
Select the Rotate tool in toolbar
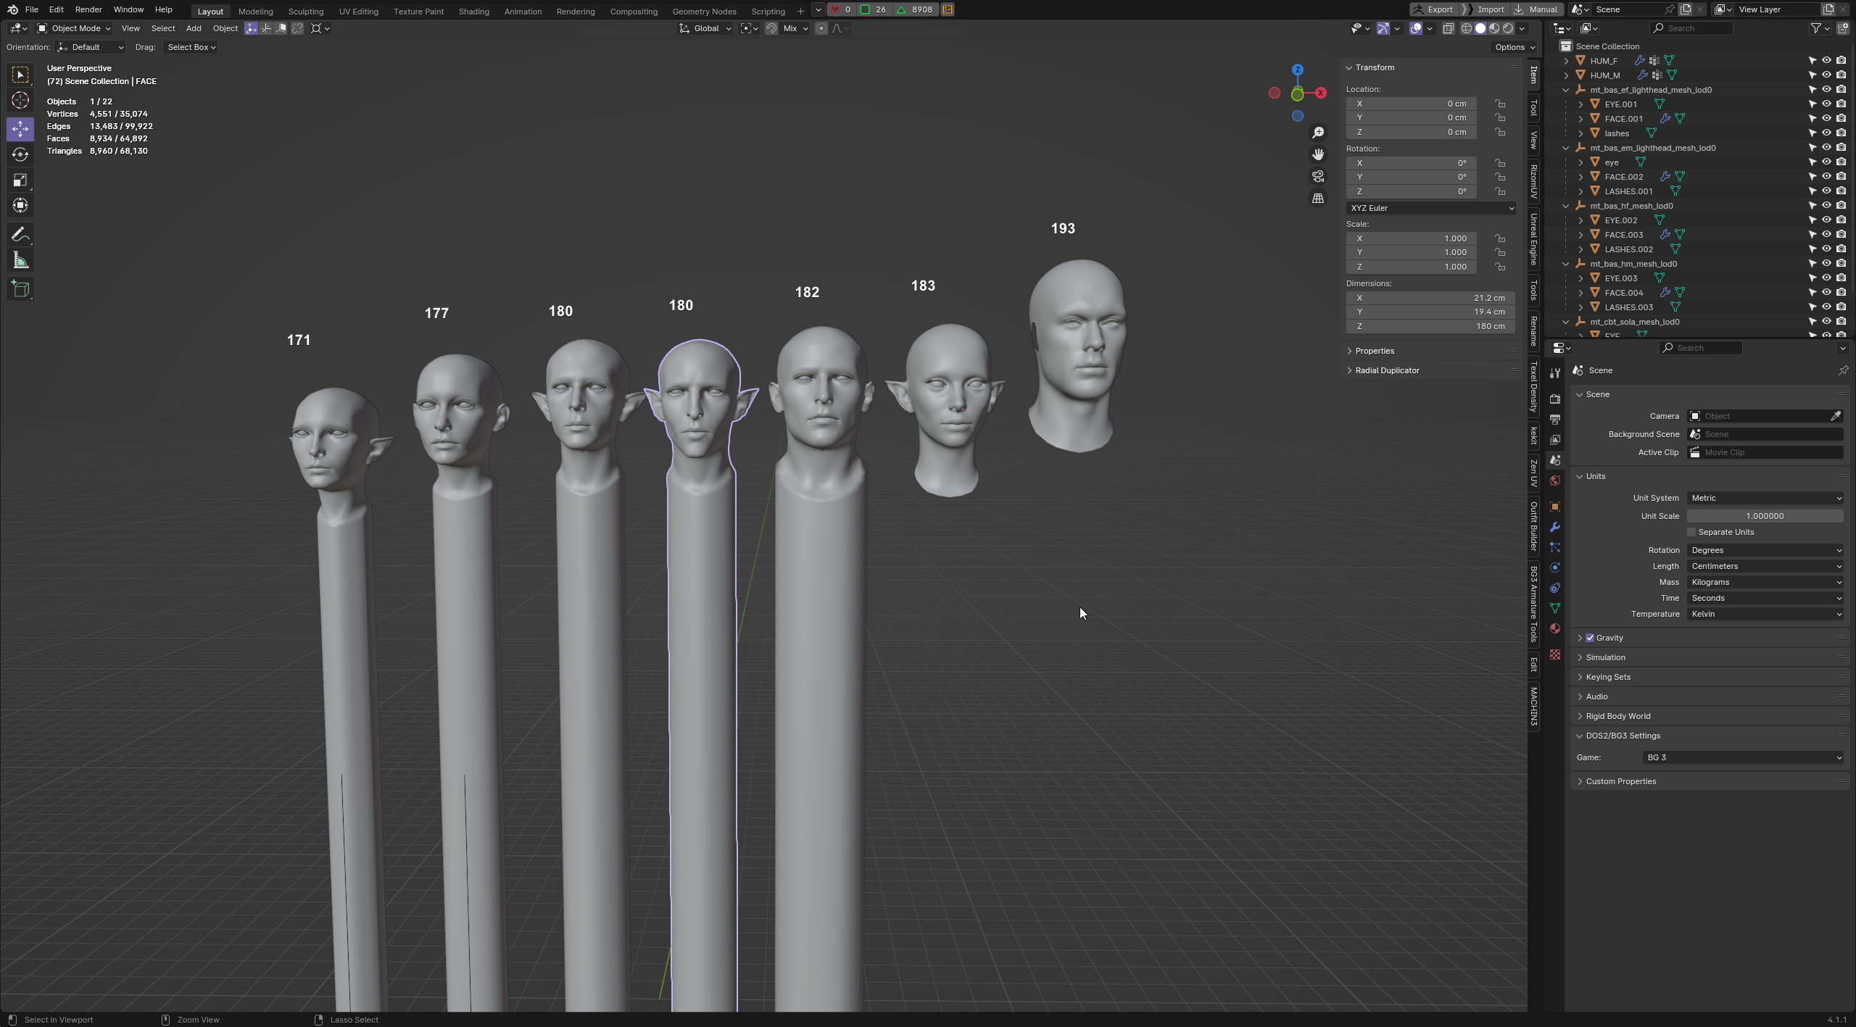[20, 154]
